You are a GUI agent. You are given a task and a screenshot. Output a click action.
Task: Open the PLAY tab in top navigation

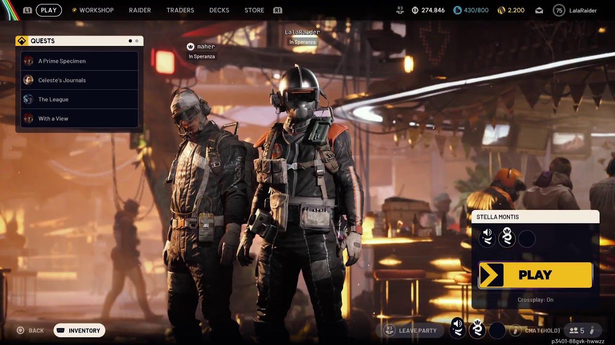tap(49, 10)
